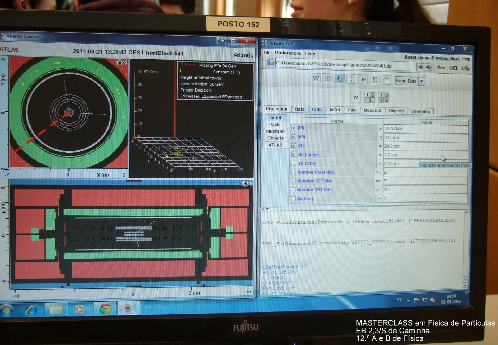Open the File menu in Atlantis GUI

(x=267, y=53)
